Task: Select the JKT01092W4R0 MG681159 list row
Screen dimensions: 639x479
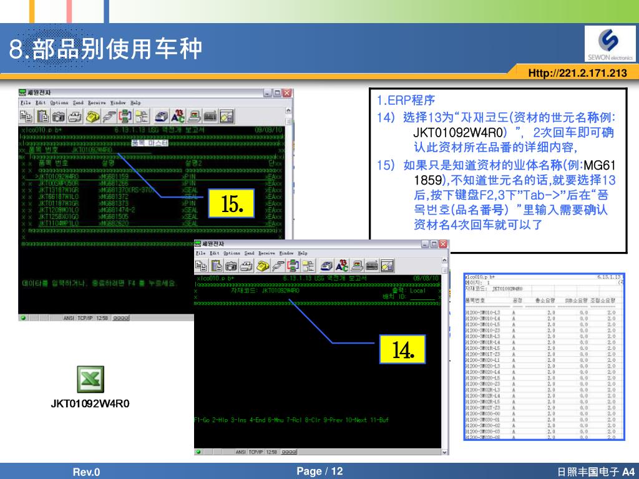Action: point(151,177)
